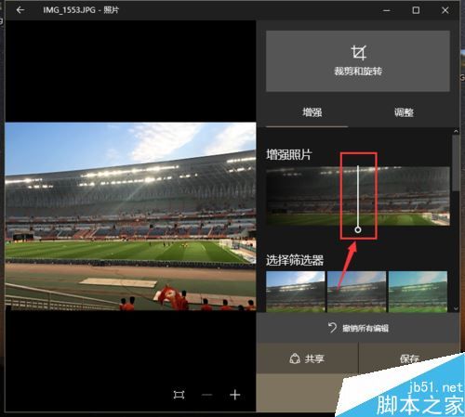
Task: Select the second filter thumbnail
Action: coord(357,292)
